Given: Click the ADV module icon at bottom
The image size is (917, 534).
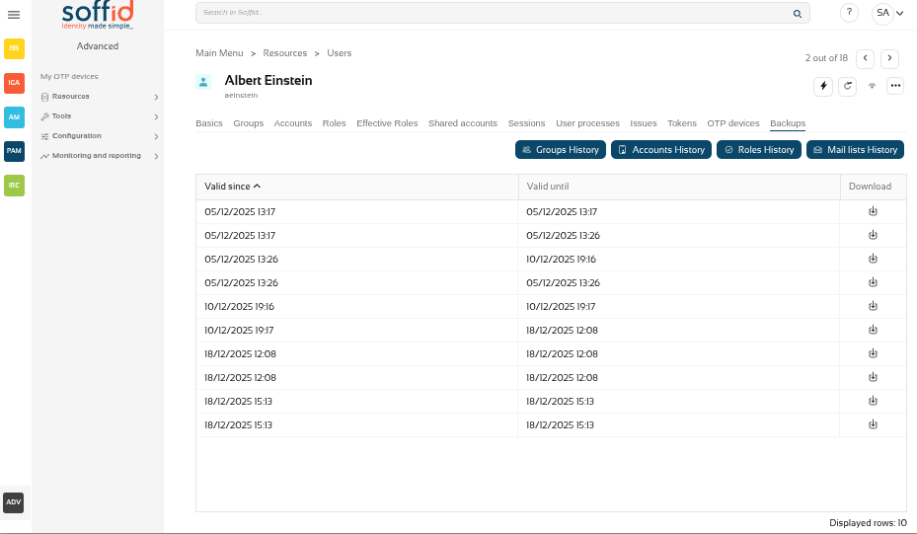Looking at the screenshot, I should pos(14,502).
